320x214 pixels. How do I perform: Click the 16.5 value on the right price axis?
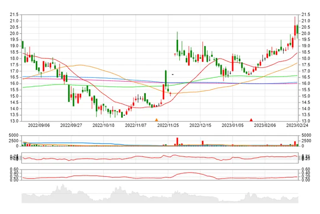[x=305, y=77]
